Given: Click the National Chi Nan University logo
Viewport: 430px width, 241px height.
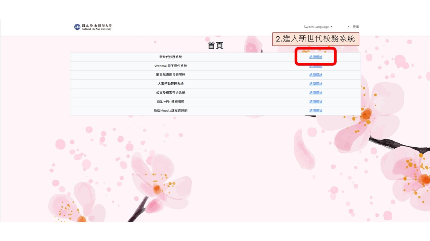Looking at the screenshot, I should (x=92, y=26).
